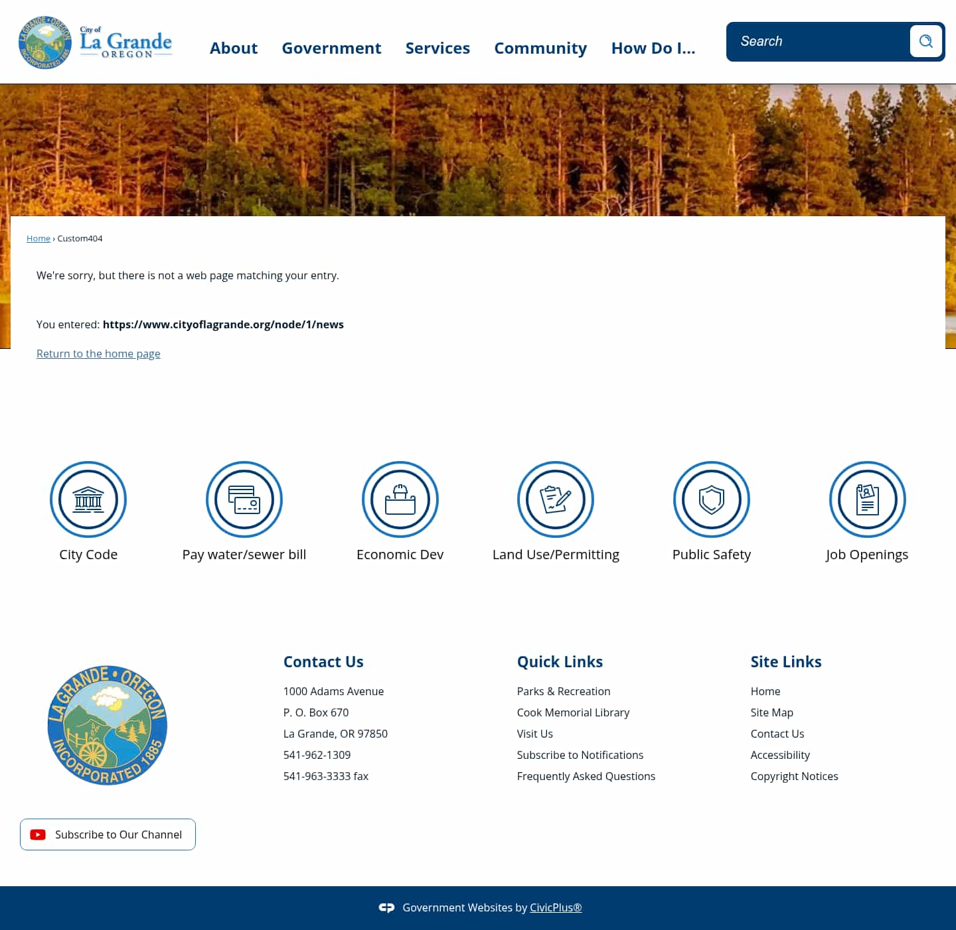Expand the Community navigation menu
The width and height of the screenshot is (956, 930).
(x=540, y=48)
